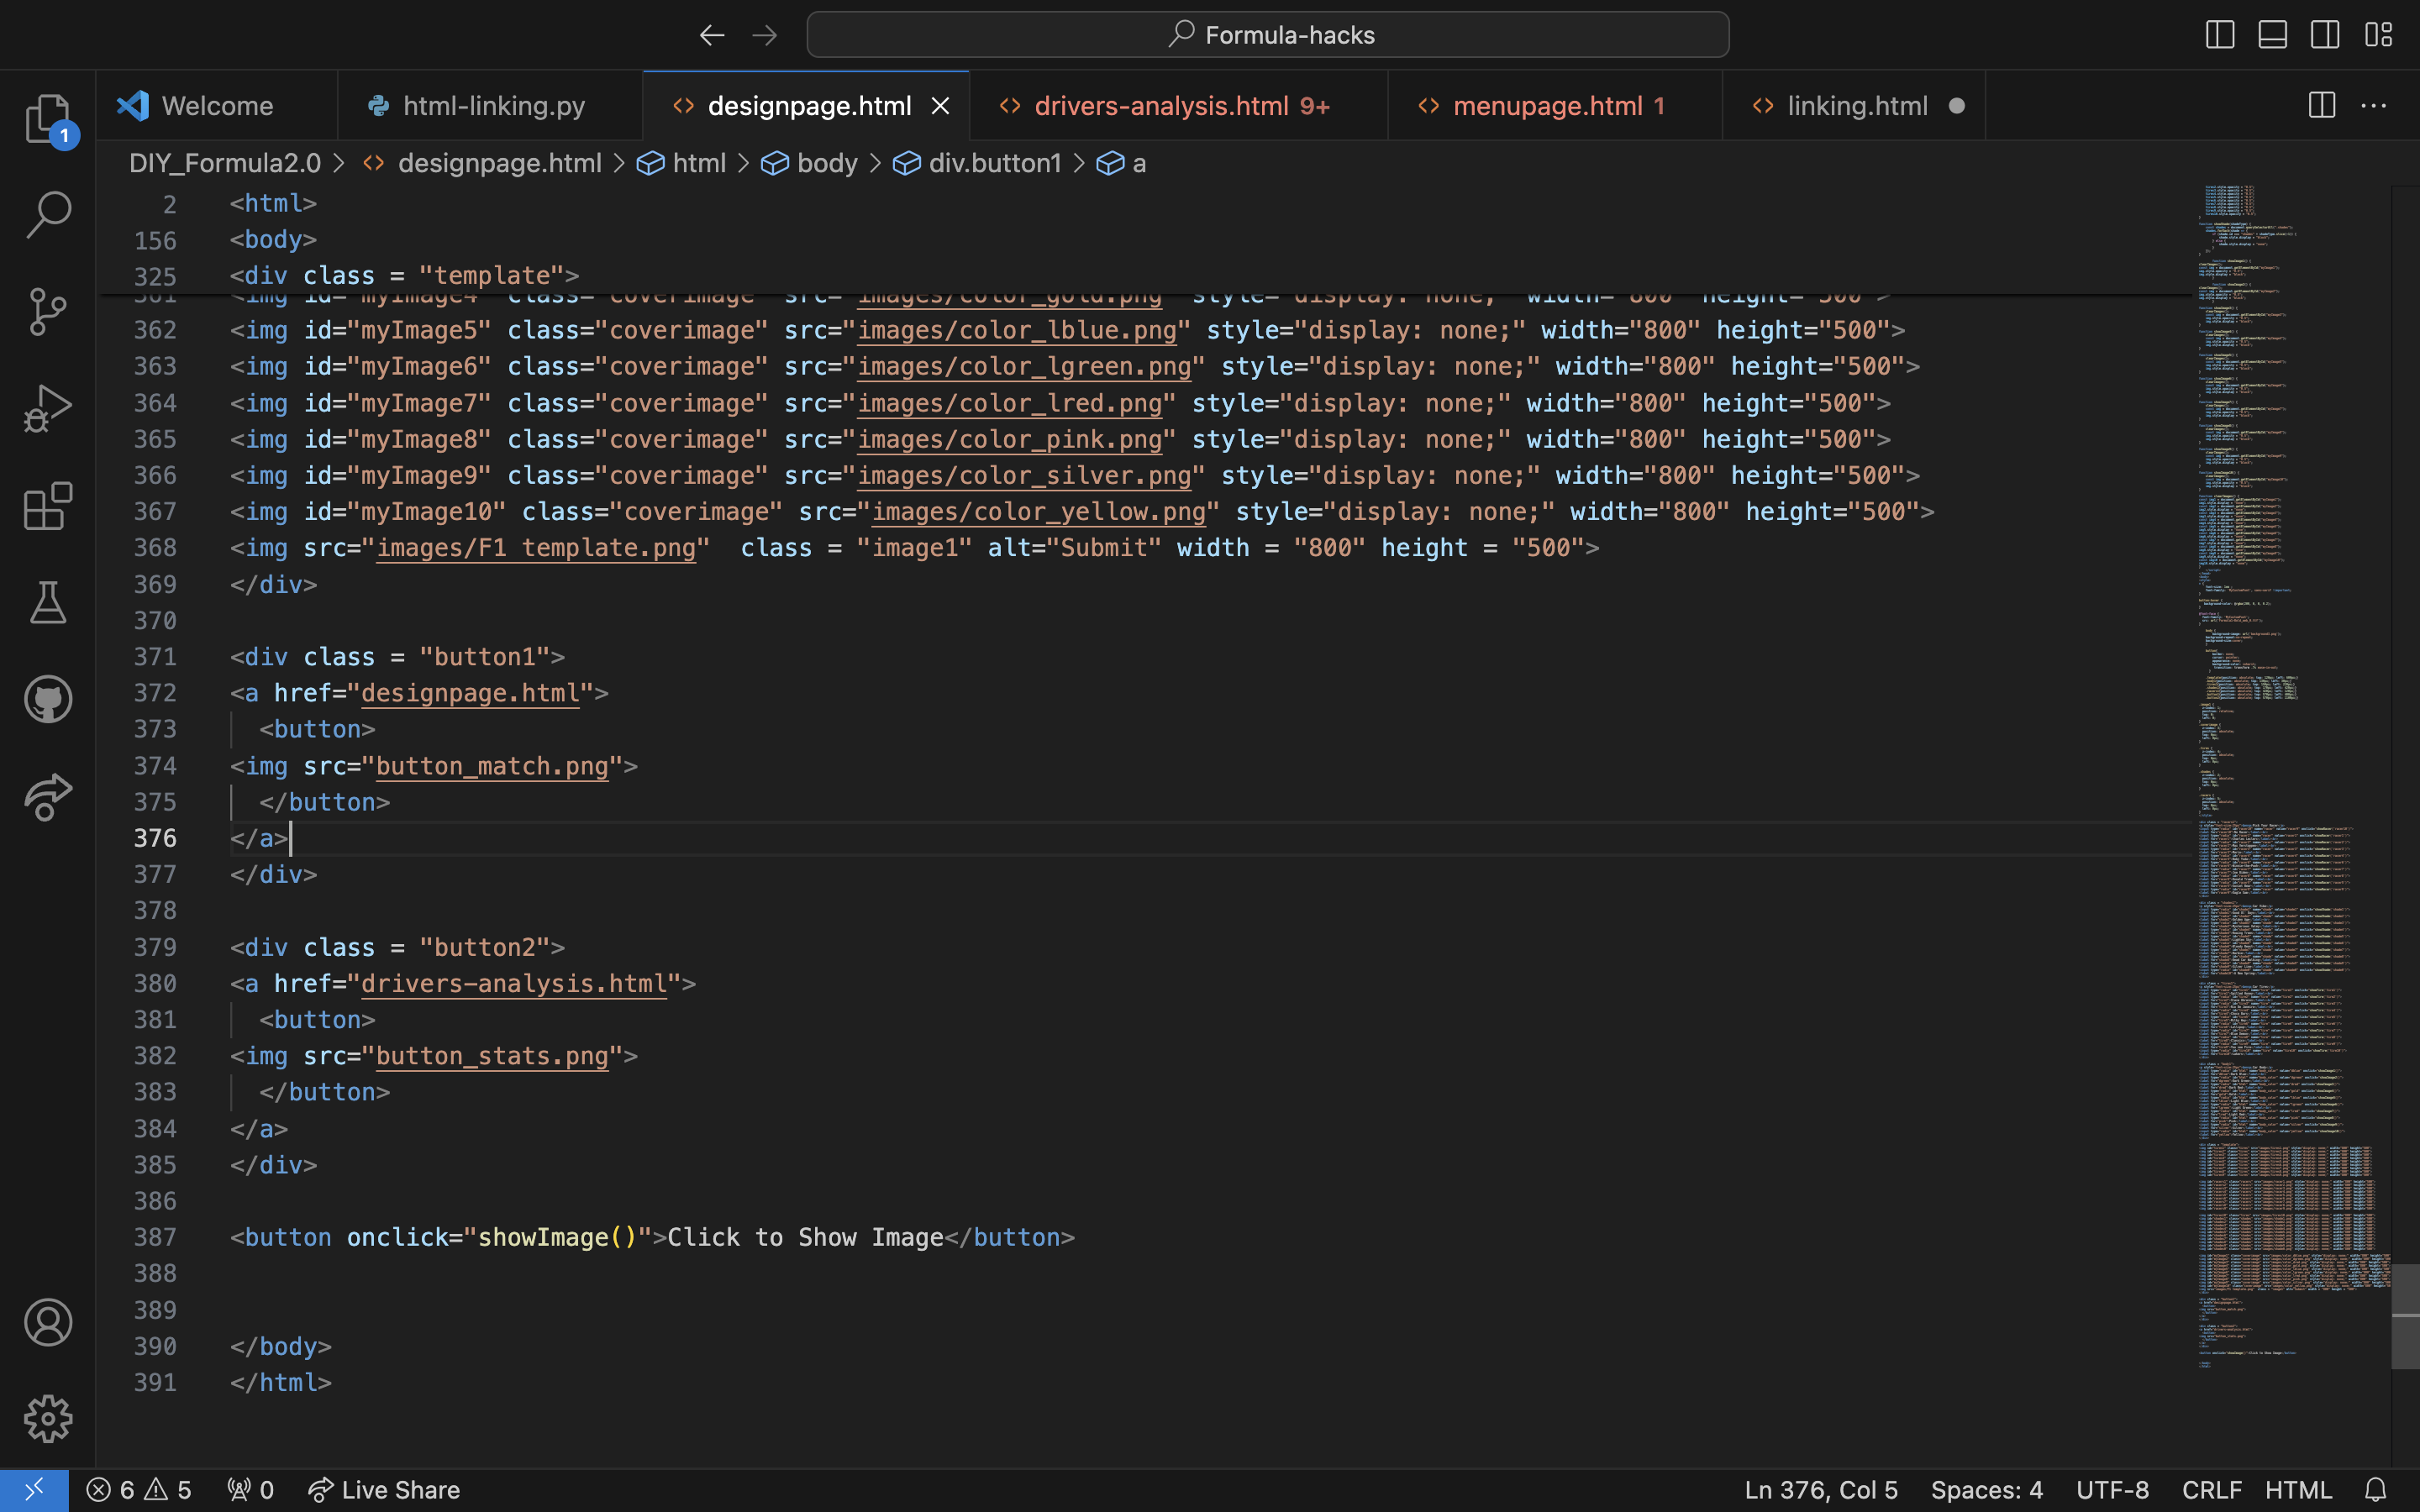Expand the div.button1 breadcrumb item

994,163
